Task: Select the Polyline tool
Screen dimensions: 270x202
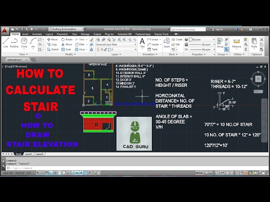Action: [x=14, y=43]
